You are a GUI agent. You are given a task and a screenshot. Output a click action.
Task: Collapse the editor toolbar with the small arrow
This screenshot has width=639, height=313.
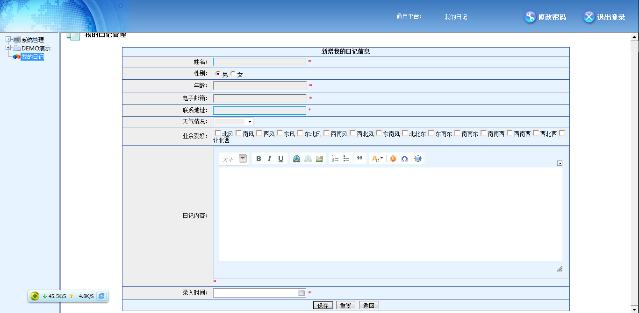560,163
